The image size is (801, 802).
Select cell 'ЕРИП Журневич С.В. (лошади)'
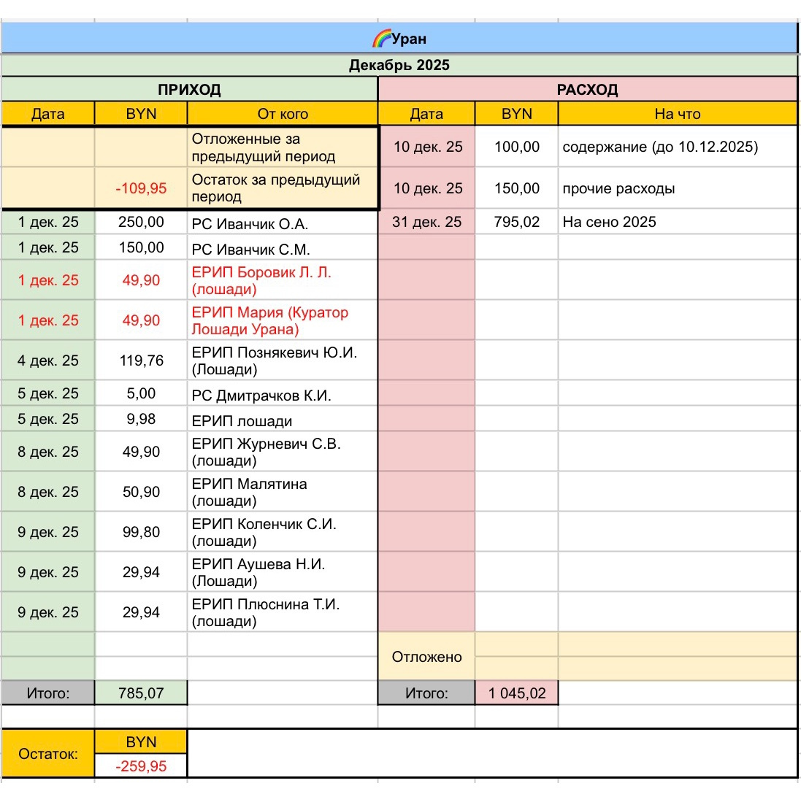pos(283,452)
